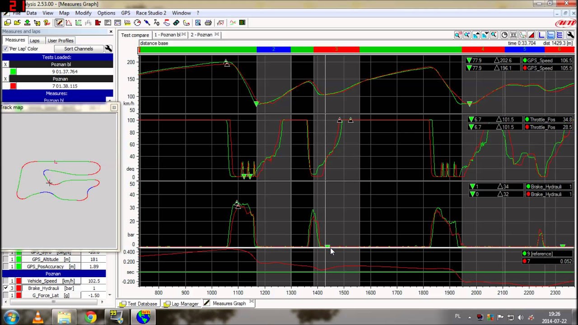
Task: Click the zoom 2D magnifier icon
Action: point(458,35)
